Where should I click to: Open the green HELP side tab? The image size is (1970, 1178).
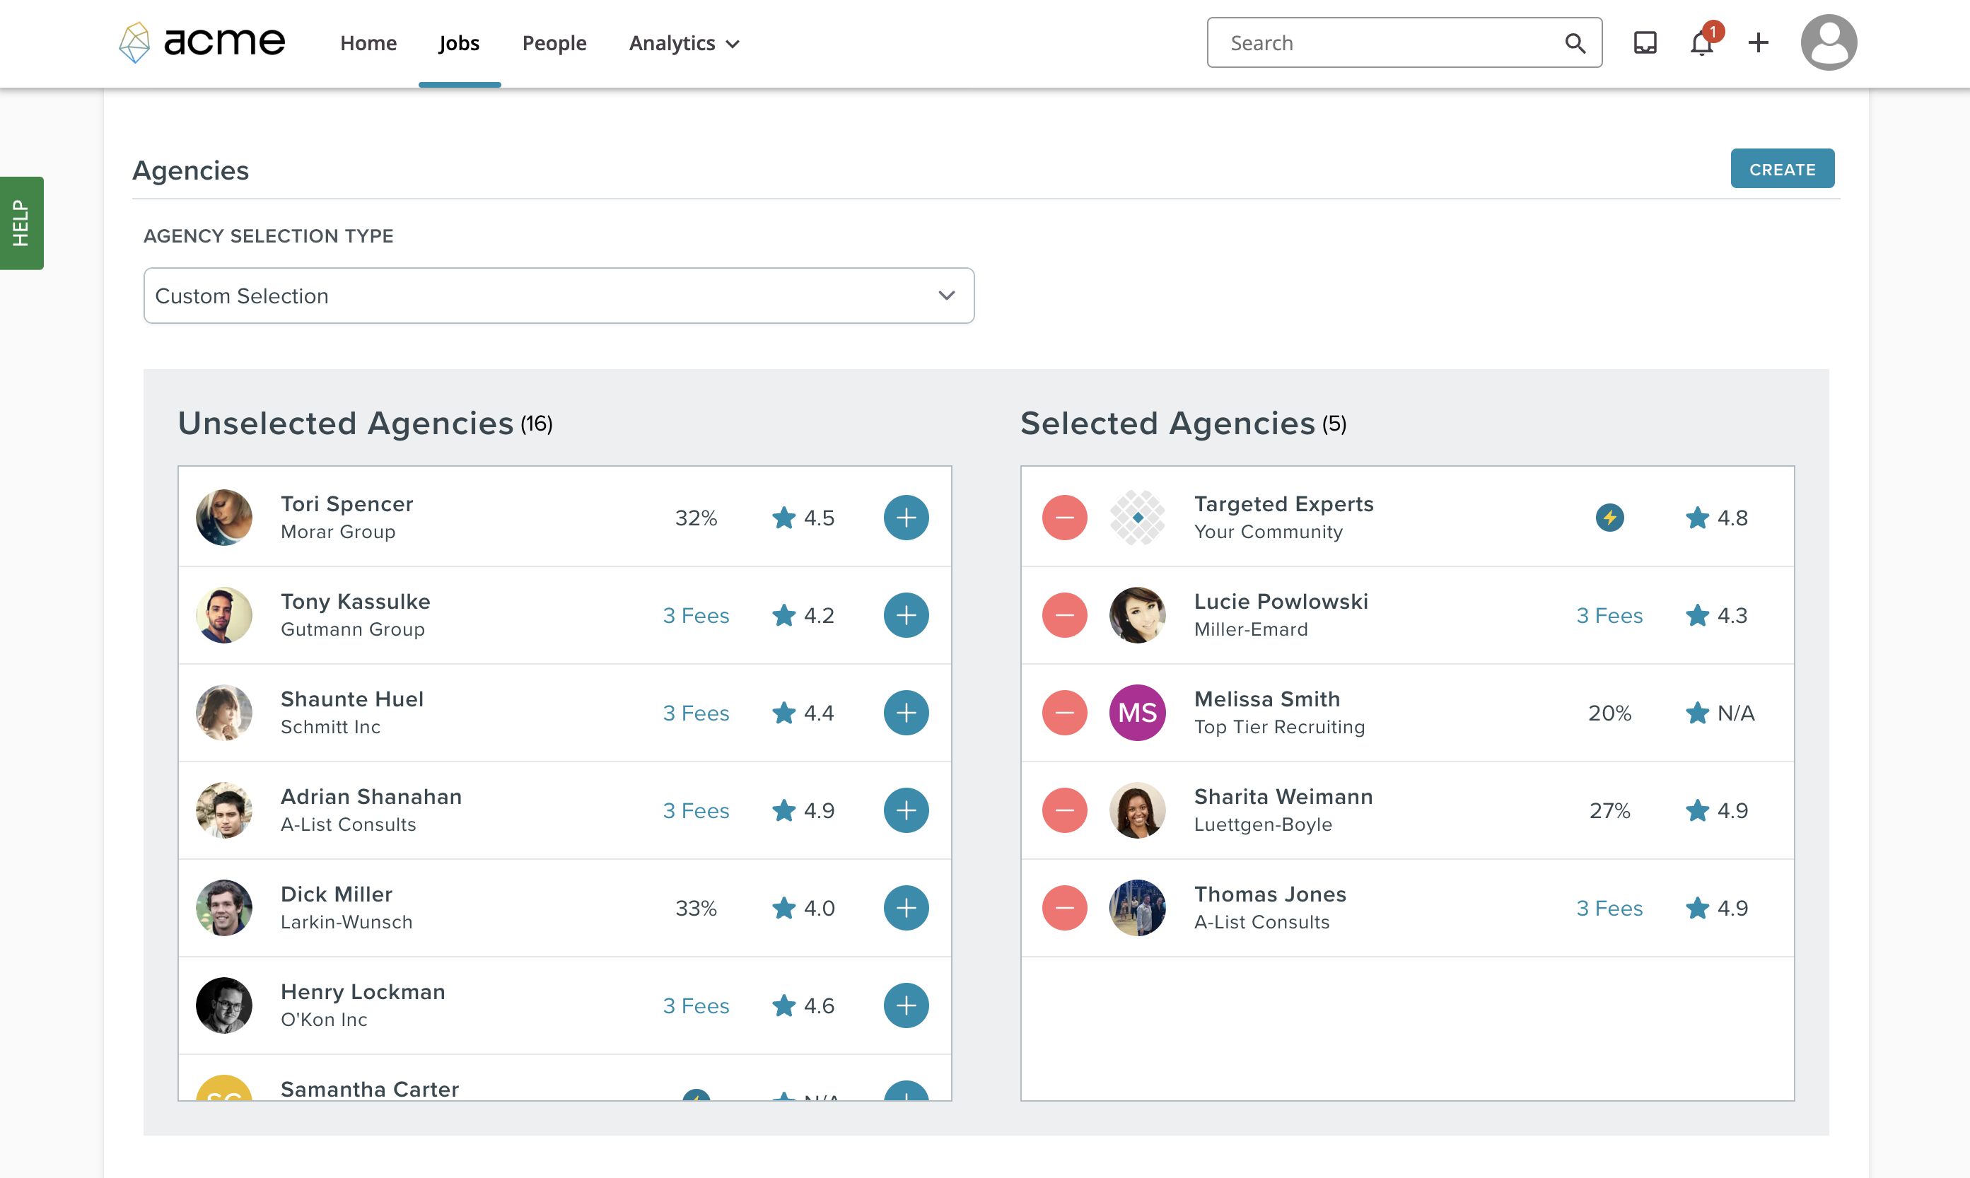21,223
